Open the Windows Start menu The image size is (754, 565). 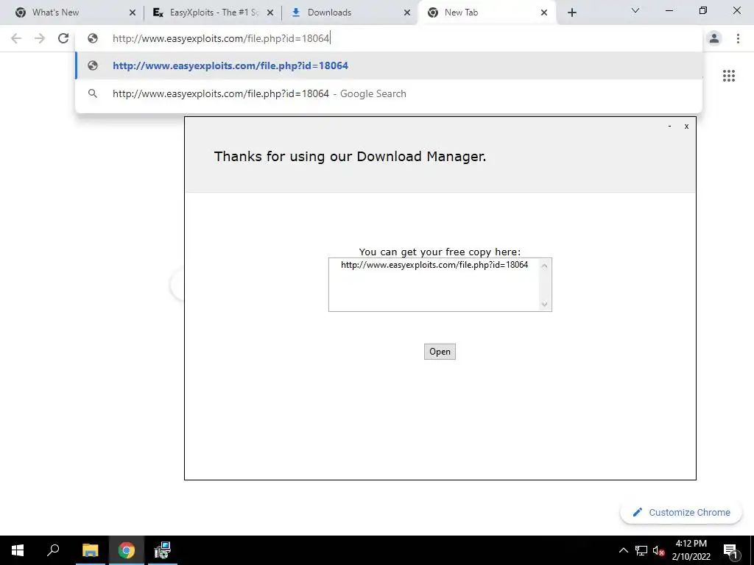click(x=18, y=550)
